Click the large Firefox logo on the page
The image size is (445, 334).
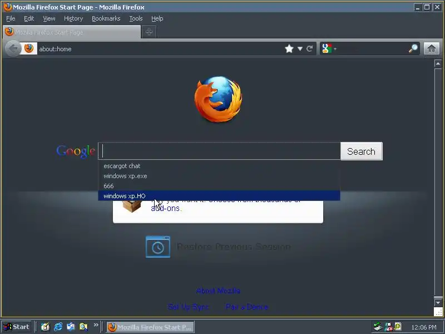(218, 99)
